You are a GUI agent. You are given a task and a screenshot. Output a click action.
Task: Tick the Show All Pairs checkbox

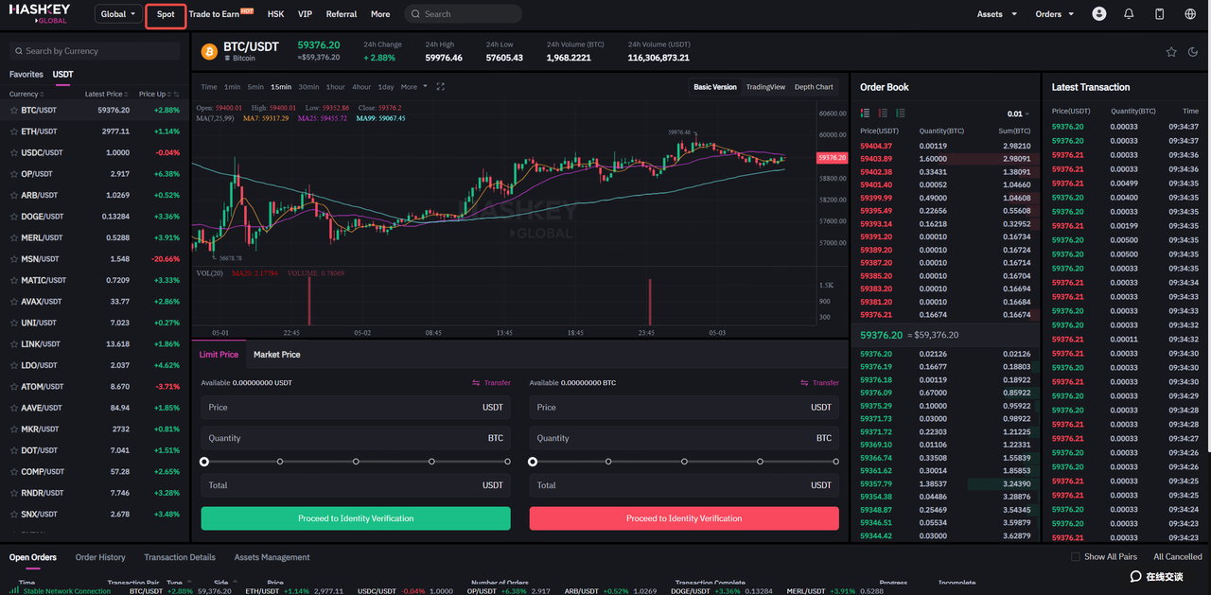tap(1075, 557)
